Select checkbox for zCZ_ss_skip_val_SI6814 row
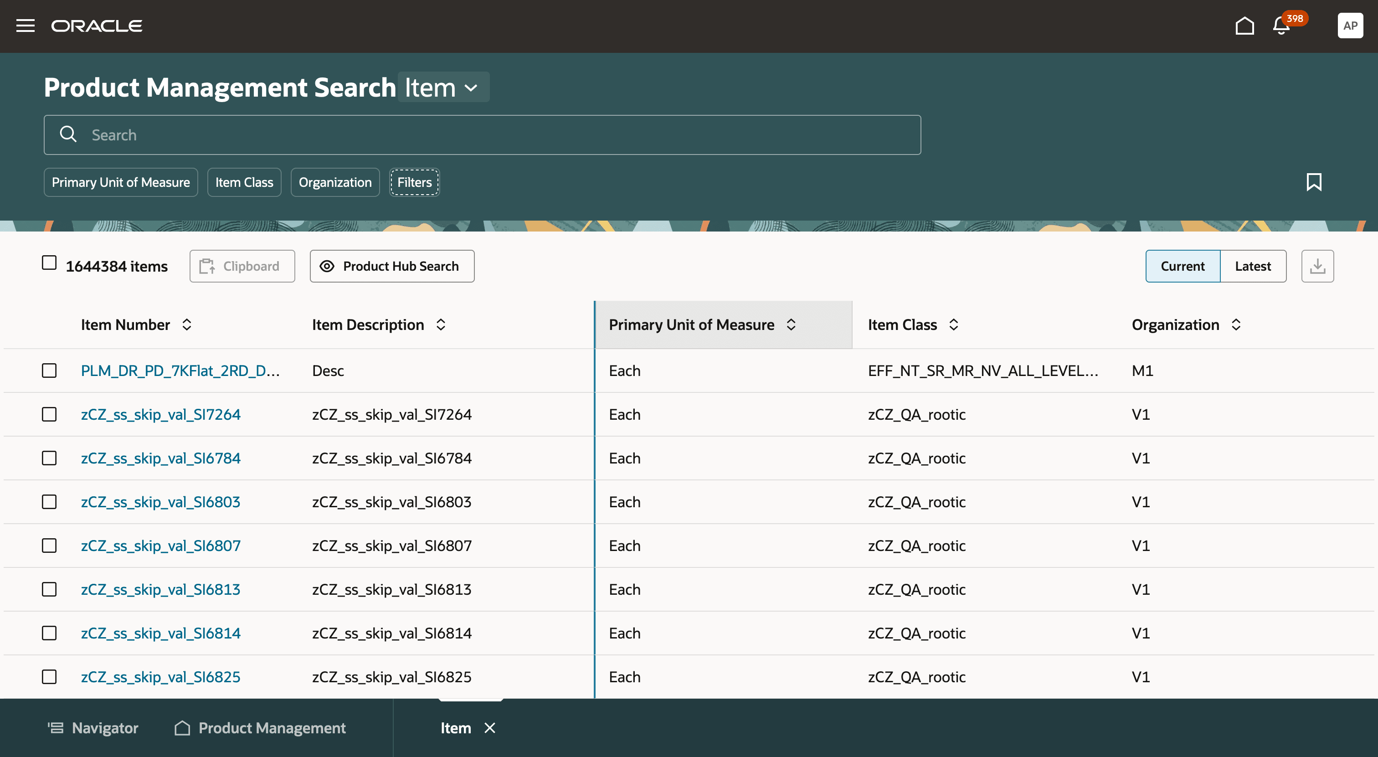The image size is (1378, 757). click(x=49, y=633)
